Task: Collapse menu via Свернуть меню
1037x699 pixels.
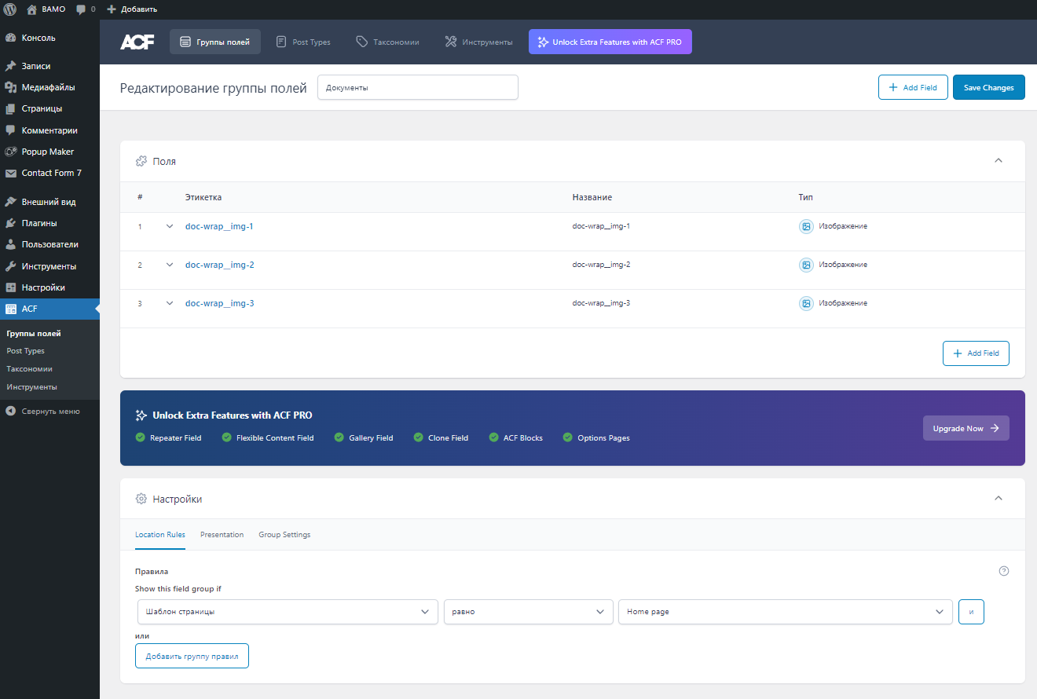Action: [49, 411]
